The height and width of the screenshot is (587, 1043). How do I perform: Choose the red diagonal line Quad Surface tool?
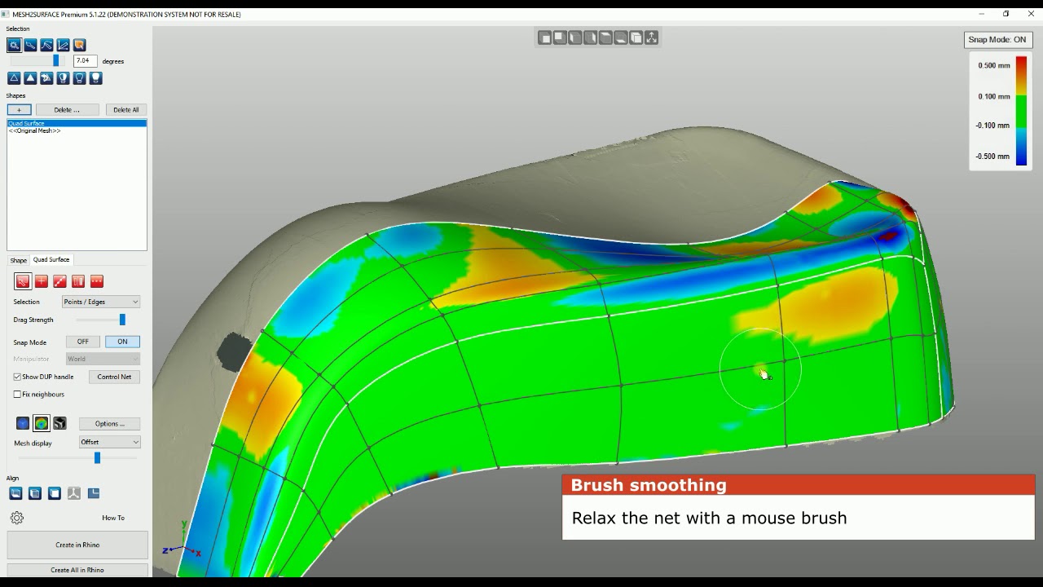(59, 281)
